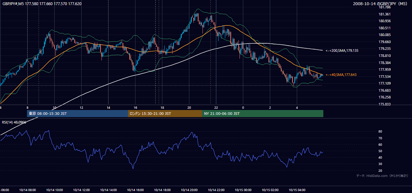
Task: Click price axis value 181.361
Action: pos(385,14)
